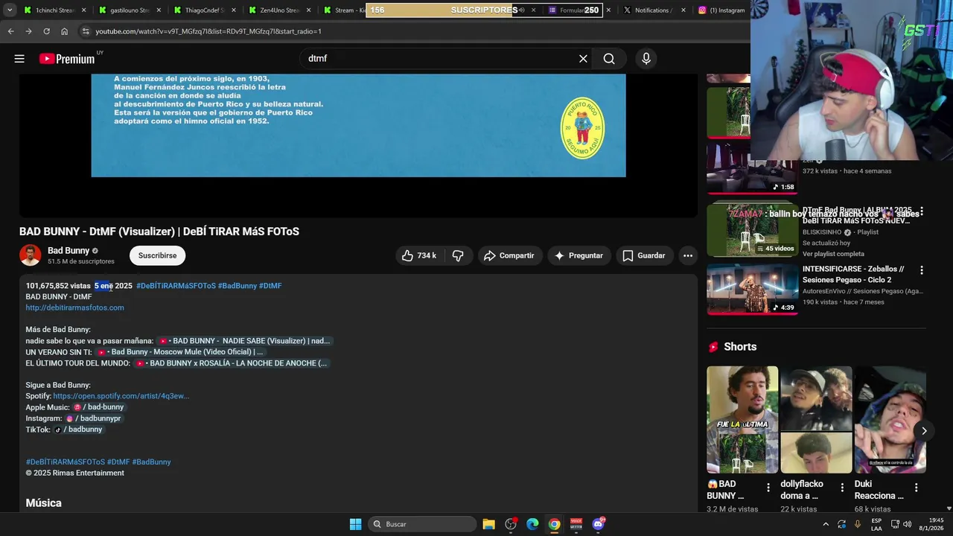Open options menu for INTENSIFICARSE video
Screen dimensions: 953x536
point(921,270)
